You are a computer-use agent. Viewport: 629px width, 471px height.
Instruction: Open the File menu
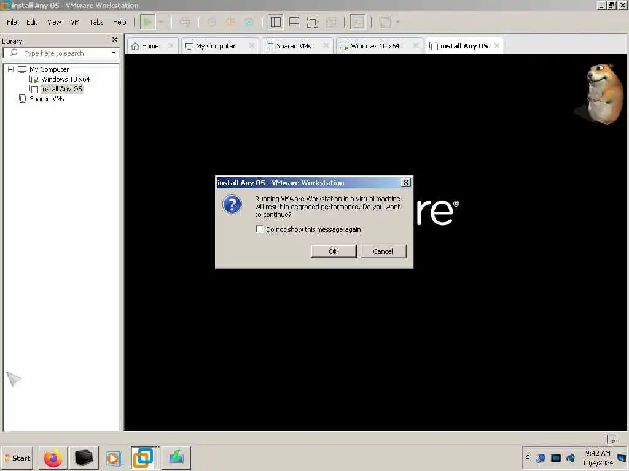coord(12,22)
